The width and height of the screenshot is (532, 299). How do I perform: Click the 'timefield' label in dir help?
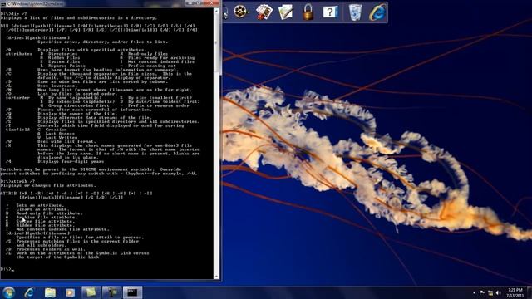pyautogui.click(x=17, y=130)
